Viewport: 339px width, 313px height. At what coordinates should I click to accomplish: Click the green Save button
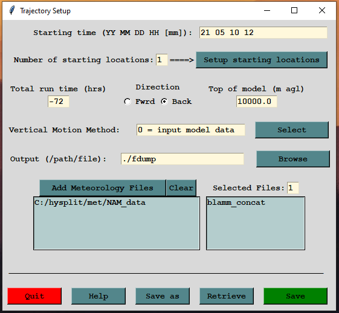point(295,296)
